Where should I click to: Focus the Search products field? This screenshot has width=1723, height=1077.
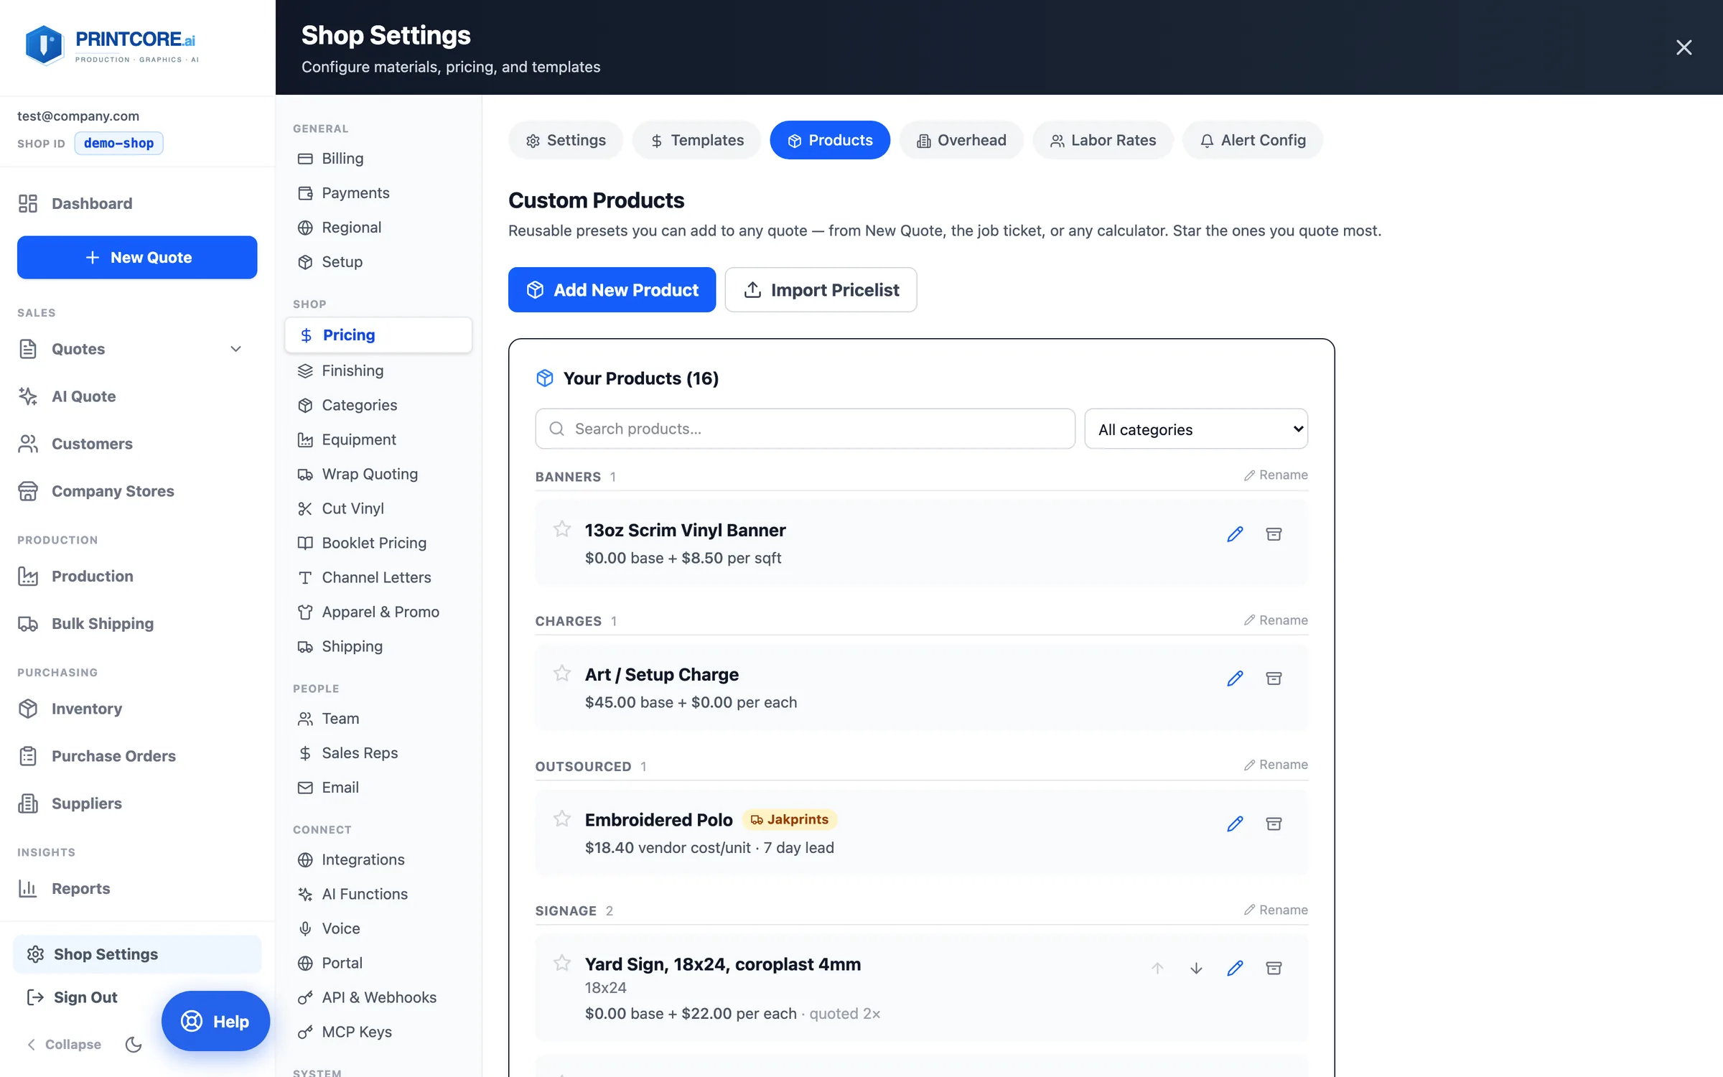805,429
